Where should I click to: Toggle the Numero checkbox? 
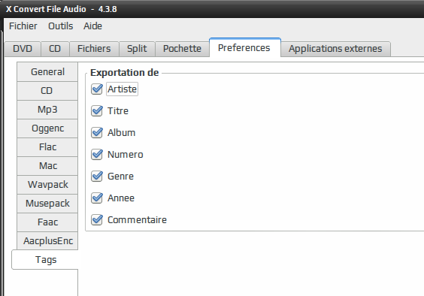pos(96,155)
